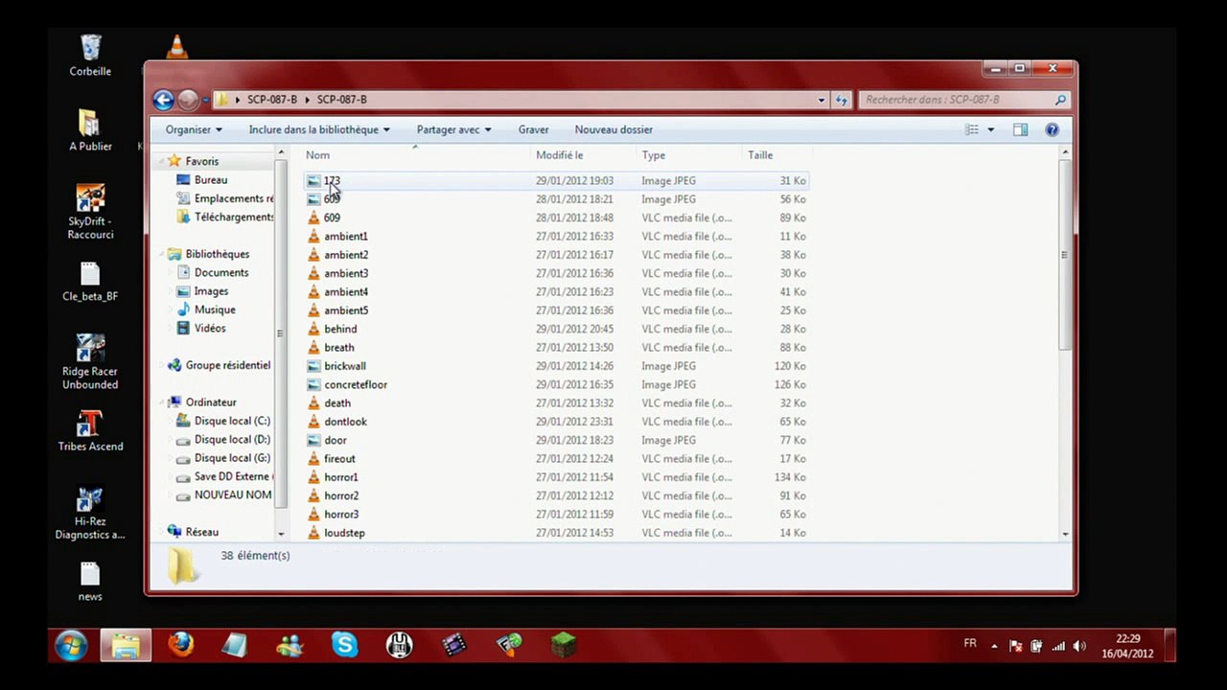Open Téléchargements in the navigation pane
The image size is (1227, 690).
(x=234, y=217)
